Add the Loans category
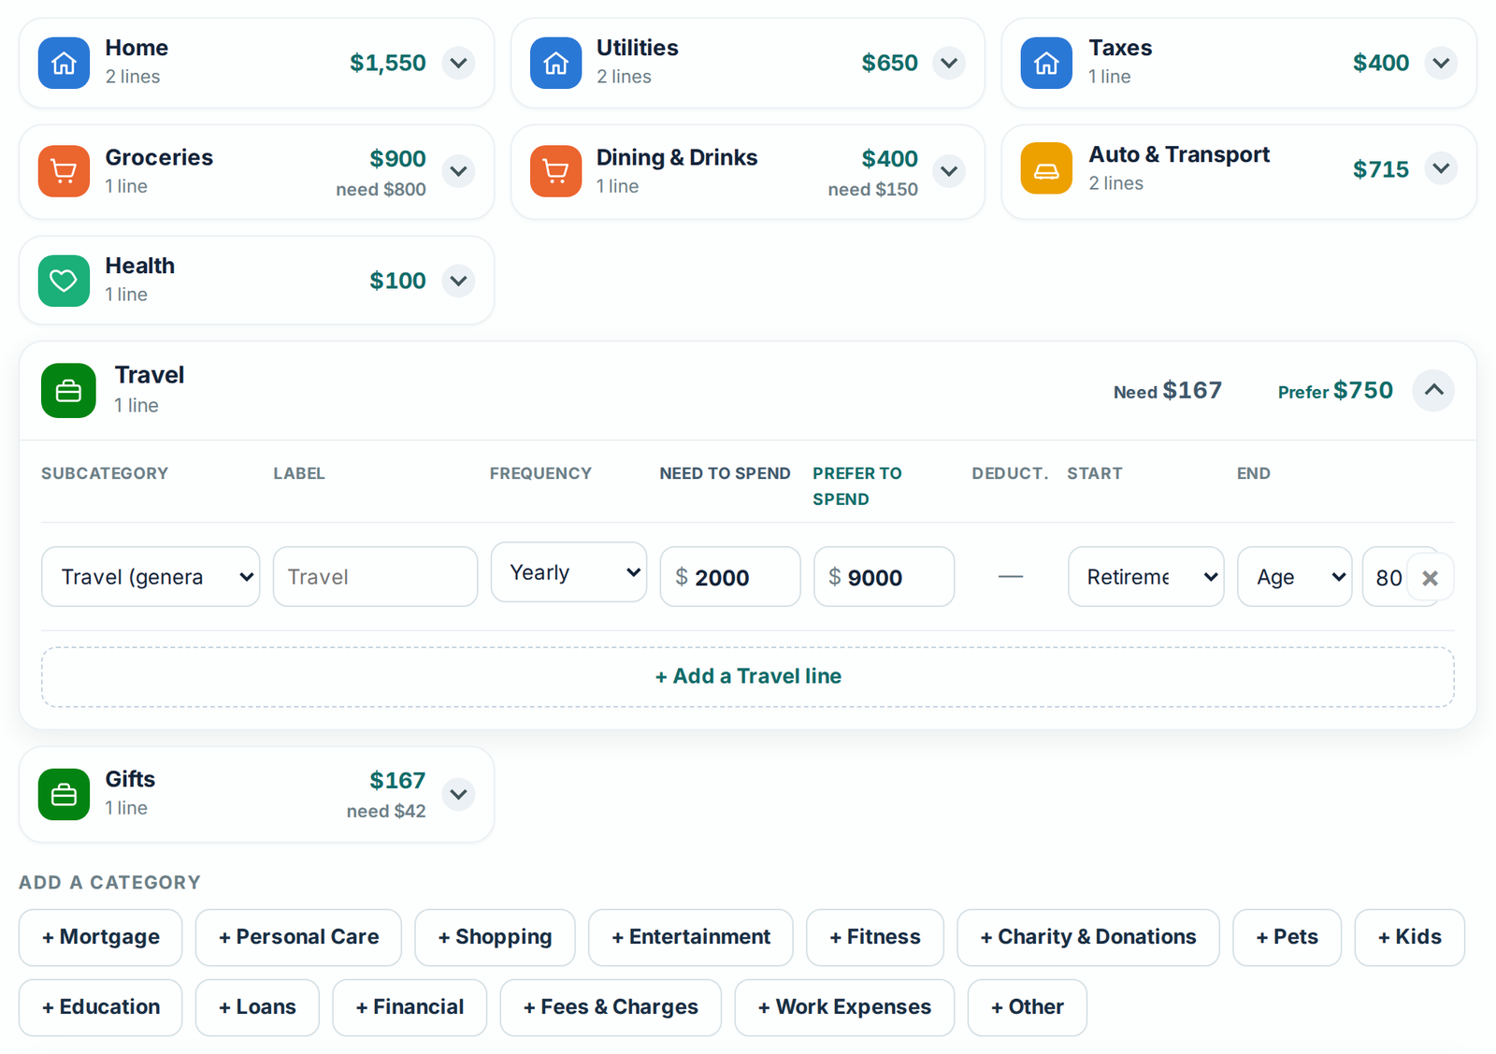The width and height of the screenshot is (1496, 1054). pos(257,1007)
